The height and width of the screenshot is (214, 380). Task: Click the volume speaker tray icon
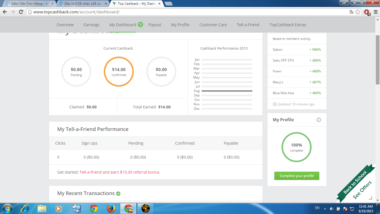(332, 208)
